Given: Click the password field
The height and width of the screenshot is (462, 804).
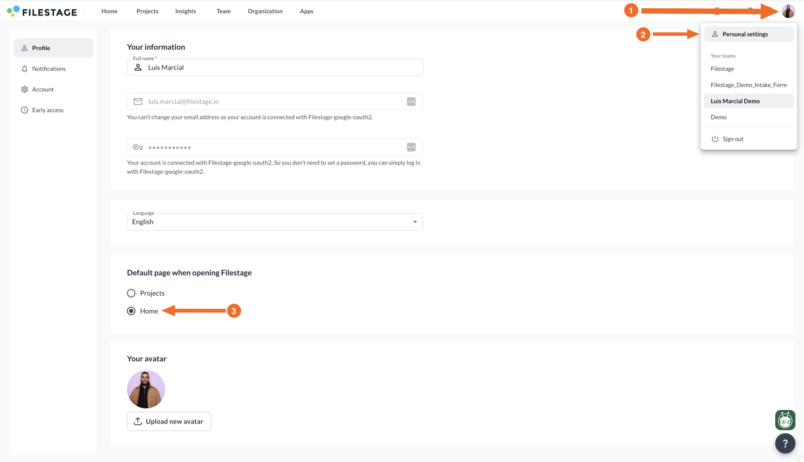Looking at the screenshot, I should click(275, 147).
